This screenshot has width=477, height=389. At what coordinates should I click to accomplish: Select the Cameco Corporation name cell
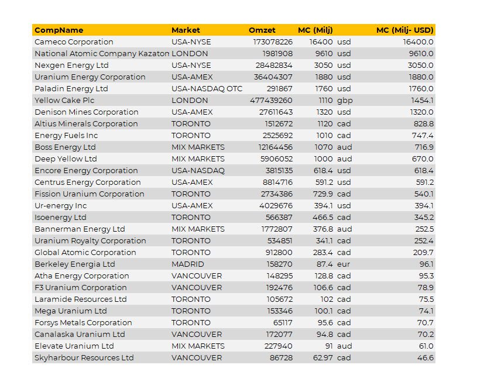point(74,42)
